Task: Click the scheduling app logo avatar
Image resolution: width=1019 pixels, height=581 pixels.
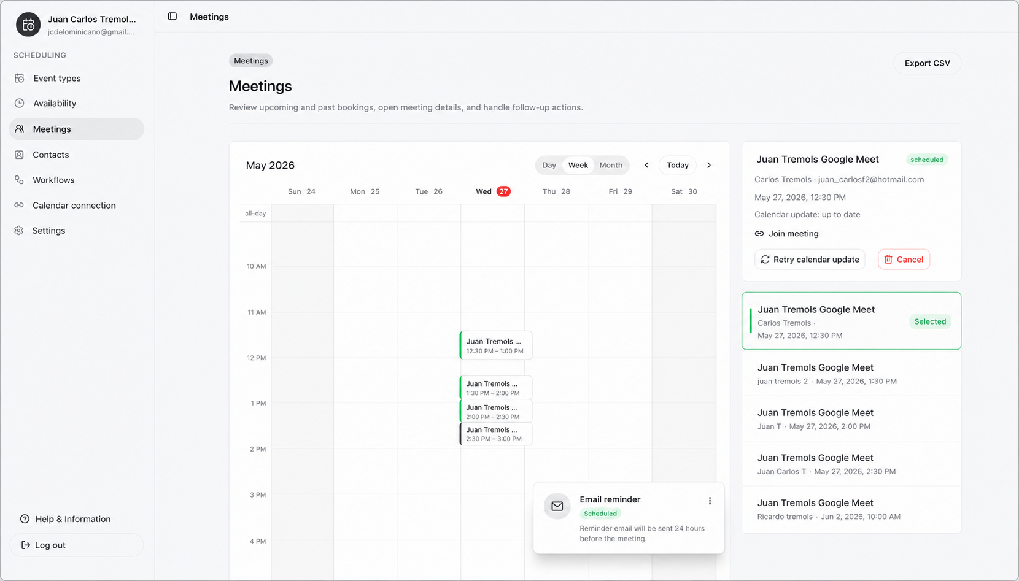Action: pos(28,25)
